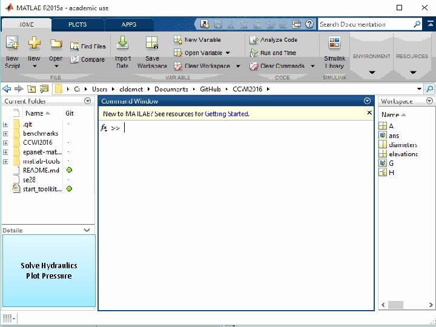Screen dimensions: 436x327
Task: Click Open Variable
Action: (198, 53)
